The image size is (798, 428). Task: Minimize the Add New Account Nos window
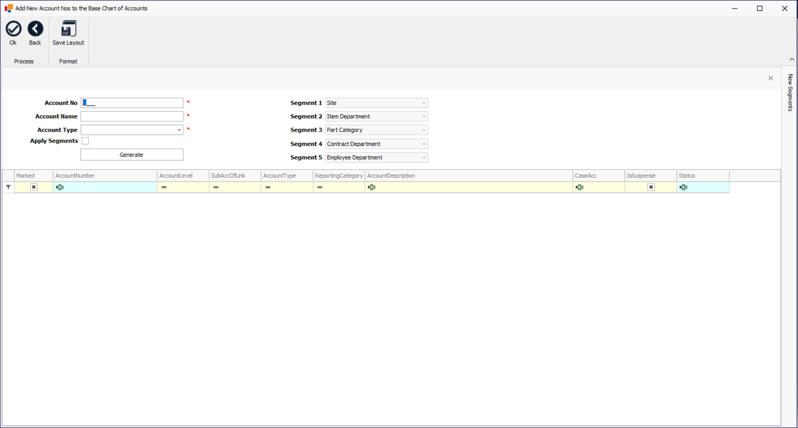tap(735, 8)
